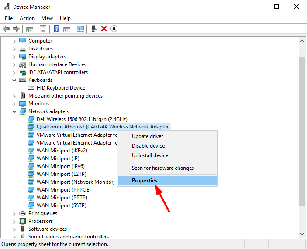The image size is (307, 249).
Task: Click the red X uninstall device icon
Action: 104,29
